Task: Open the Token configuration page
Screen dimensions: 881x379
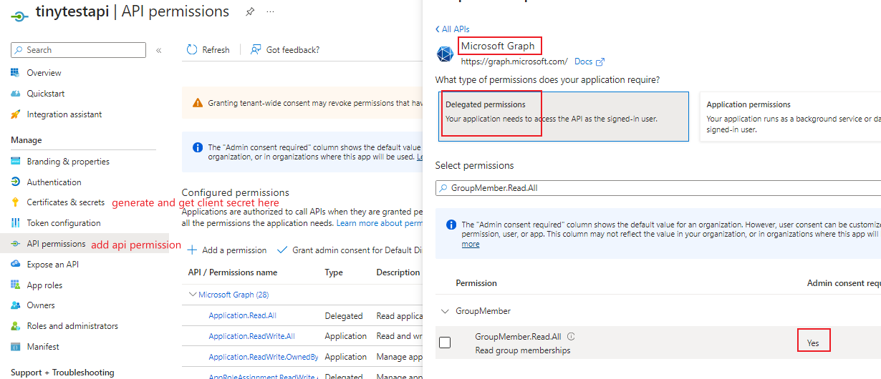Action: [64, 223]
